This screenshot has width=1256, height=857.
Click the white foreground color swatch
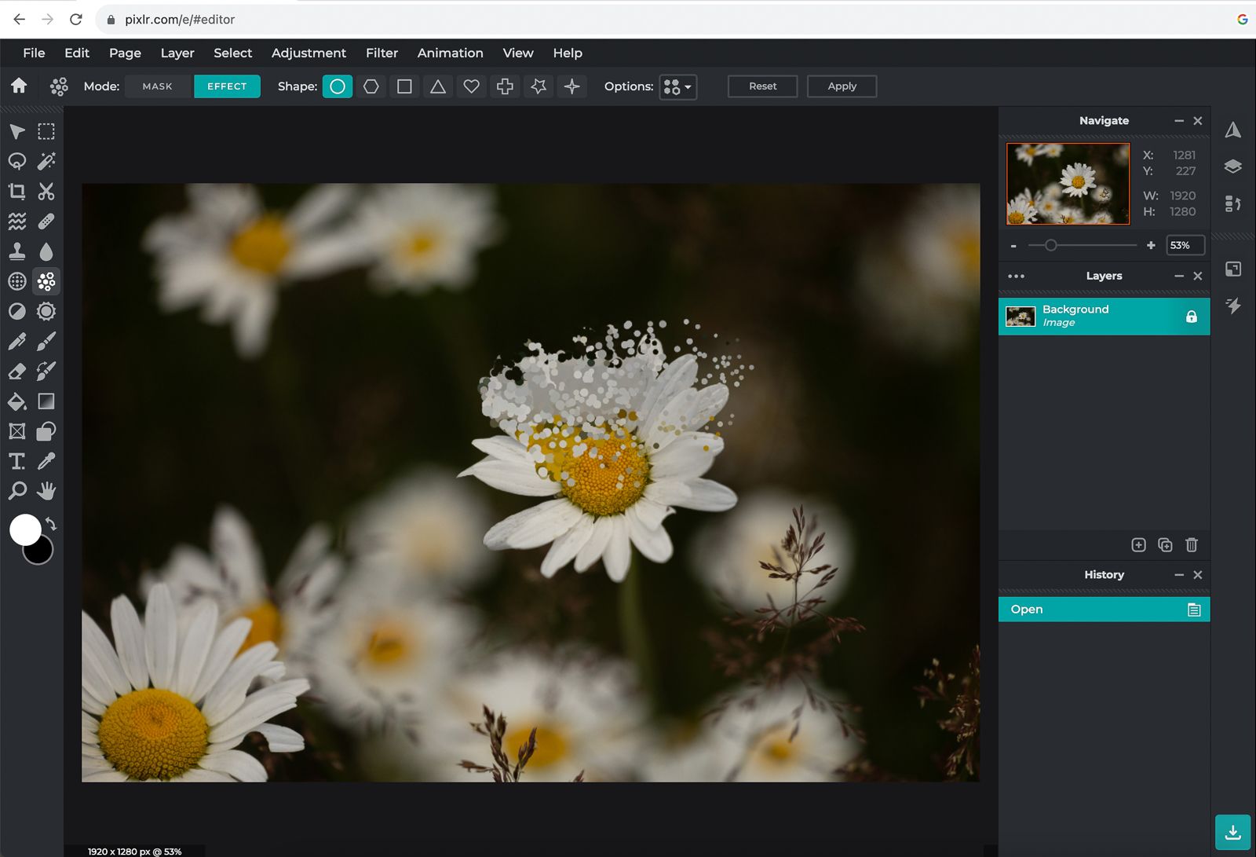(x=24, y=529)
